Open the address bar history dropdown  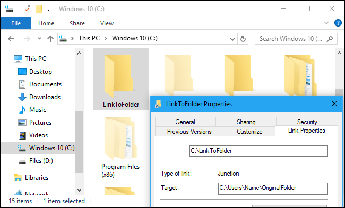coord(232,39)
